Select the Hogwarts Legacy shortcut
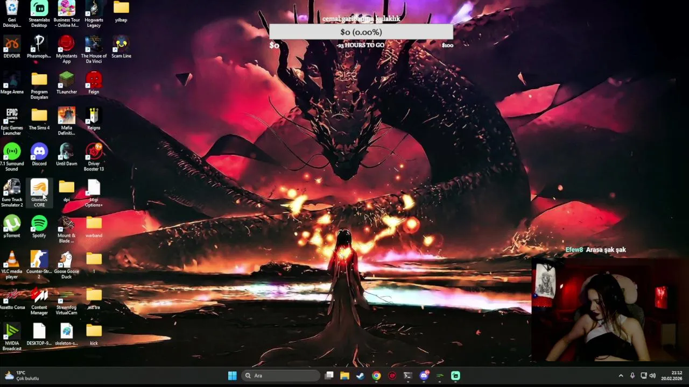The width and height of the screenshot is (689, 387). 94,13
